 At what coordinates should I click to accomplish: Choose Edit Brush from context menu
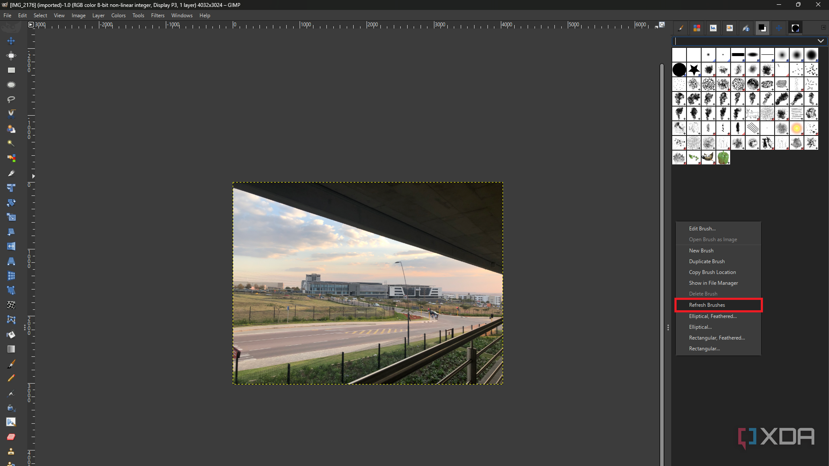[x=718, y=229]
